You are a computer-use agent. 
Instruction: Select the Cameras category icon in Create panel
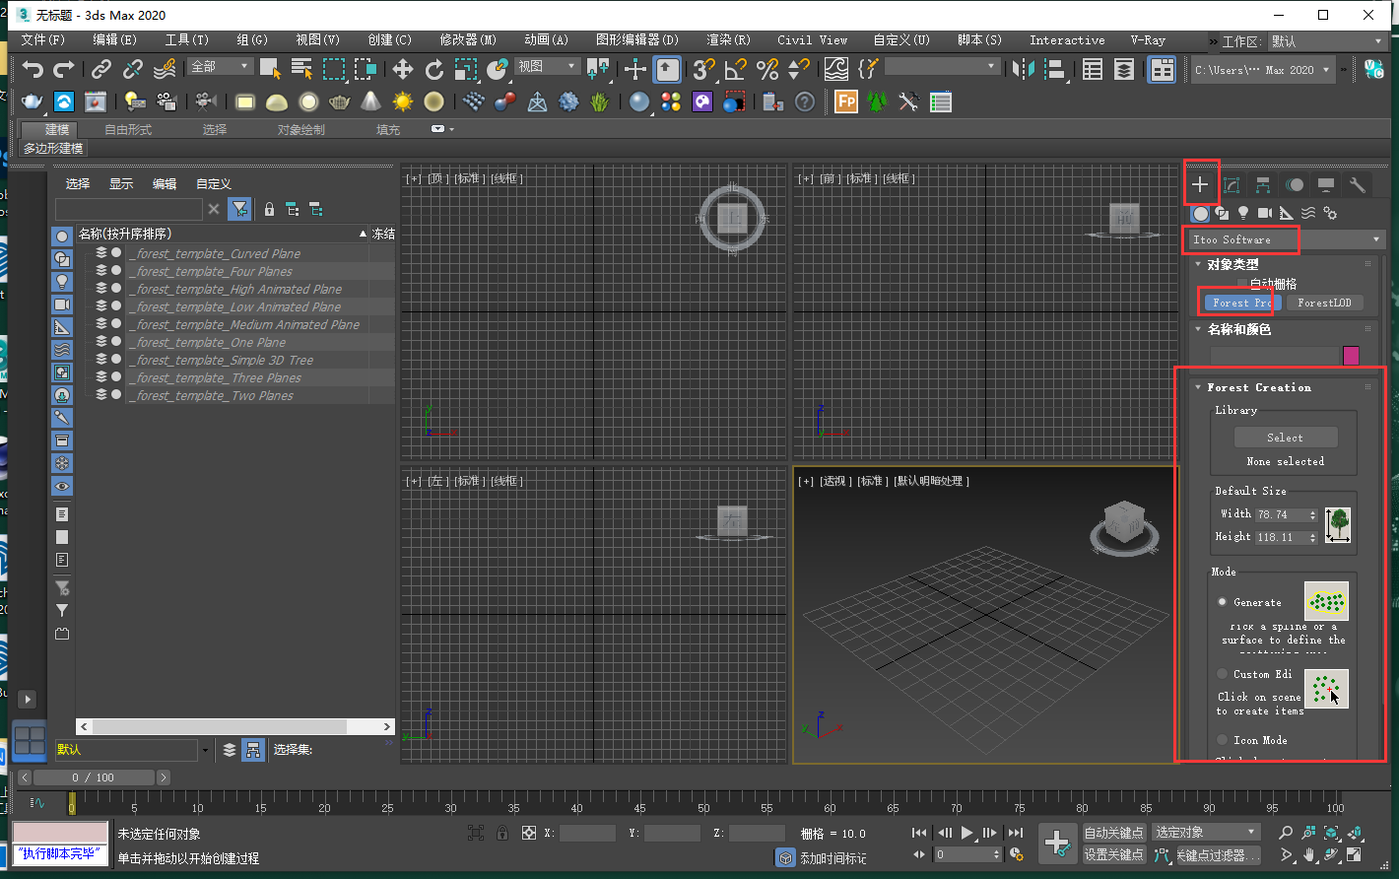coord(1265,213)
